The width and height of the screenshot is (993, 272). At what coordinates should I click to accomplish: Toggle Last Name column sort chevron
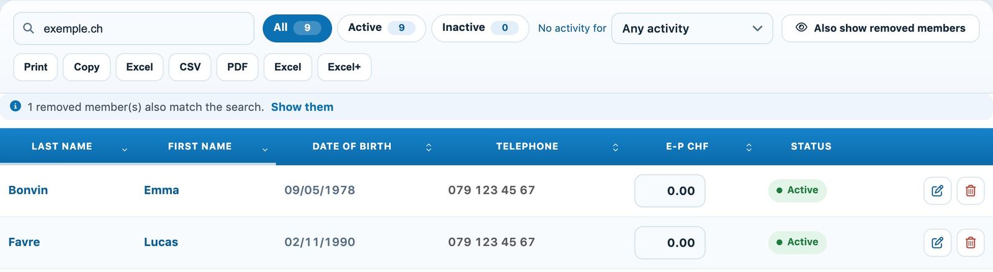(x=125, y=149)
